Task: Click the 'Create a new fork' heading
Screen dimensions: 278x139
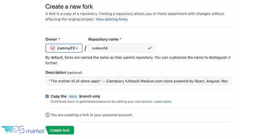Action: point(69,7)
